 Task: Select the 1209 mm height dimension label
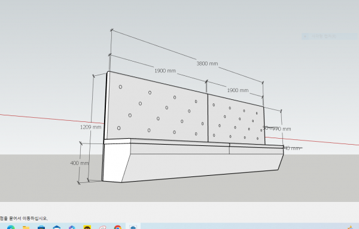click(x=91, y=127)
